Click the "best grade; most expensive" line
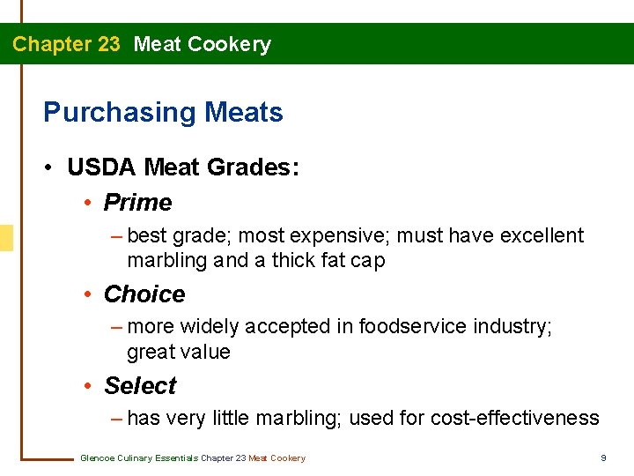Screen dimensions: 634x476 [355, 235]
